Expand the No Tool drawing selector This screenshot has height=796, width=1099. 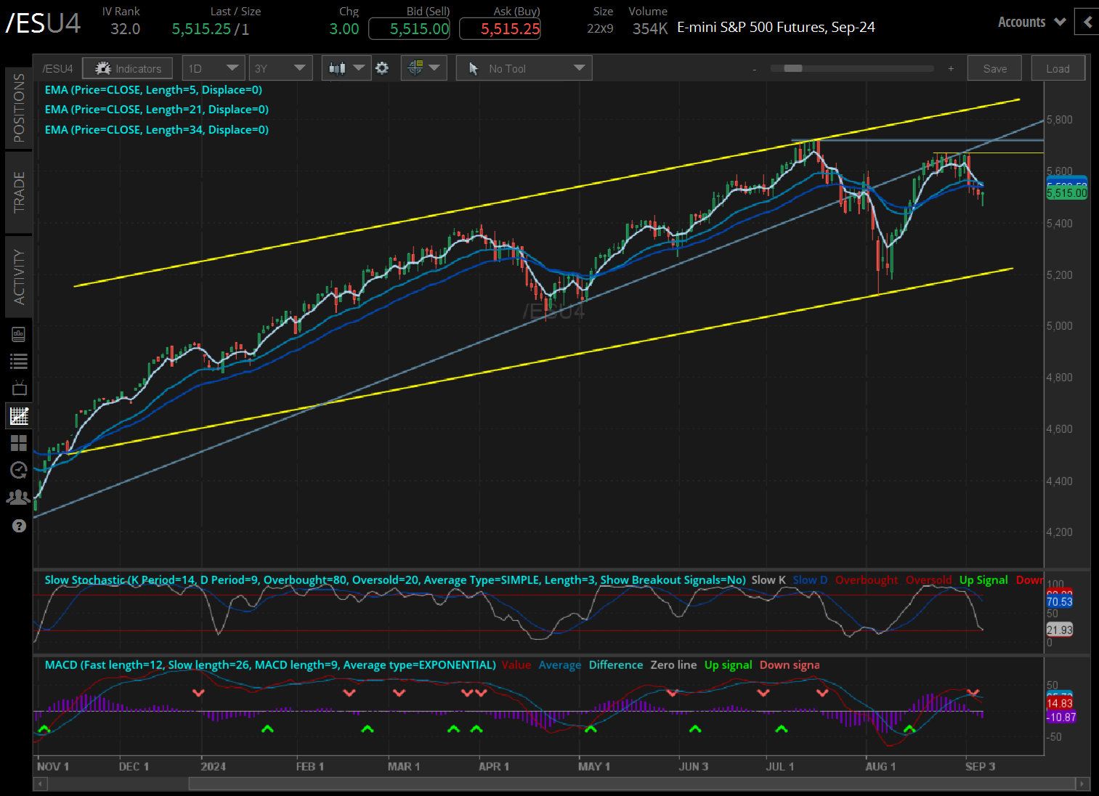point(524,68)
